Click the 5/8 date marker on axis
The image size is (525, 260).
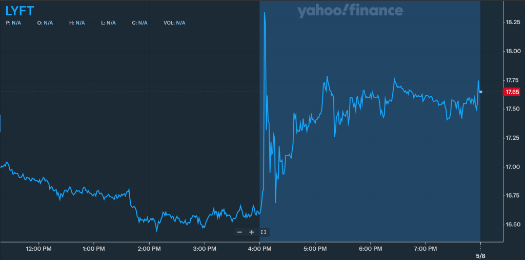tap(480, 256)
